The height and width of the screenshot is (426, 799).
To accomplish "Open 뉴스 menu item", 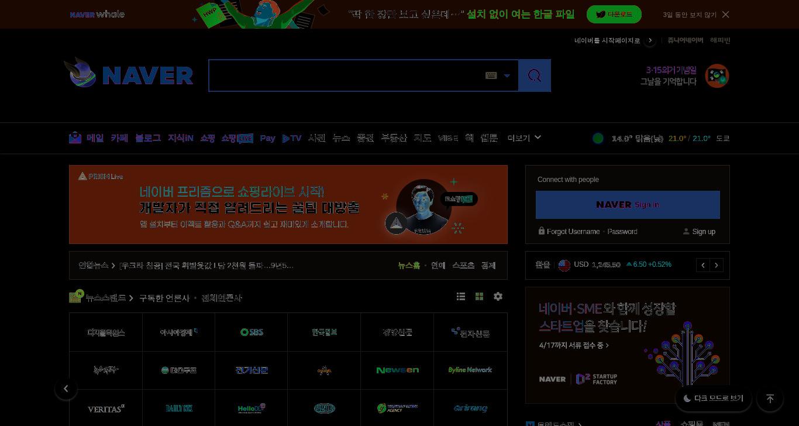I will [341, 138].
